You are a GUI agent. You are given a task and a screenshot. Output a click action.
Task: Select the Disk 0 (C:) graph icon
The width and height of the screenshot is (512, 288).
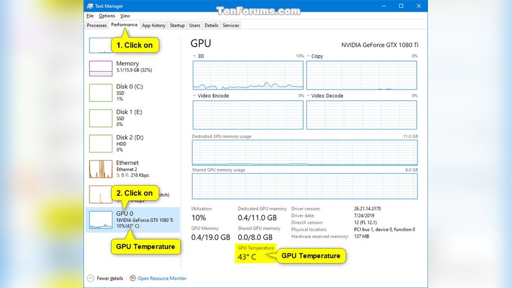click(x=100, y=93)
